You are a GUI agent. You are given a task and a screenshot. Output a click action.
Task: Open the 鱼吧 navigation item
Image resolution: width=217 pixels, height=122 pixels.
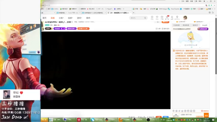pos(88,18)
